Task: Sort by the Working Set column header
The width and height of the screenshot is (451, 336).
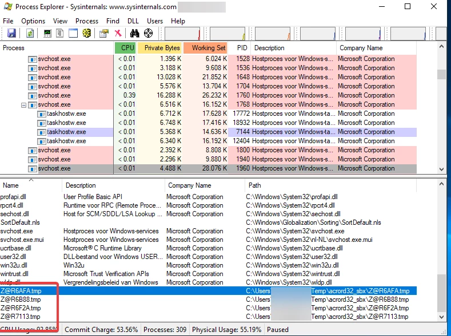Action: 205,48
